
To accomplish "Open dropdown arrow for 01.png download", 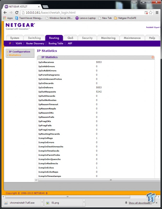I will tap(84, 202).
